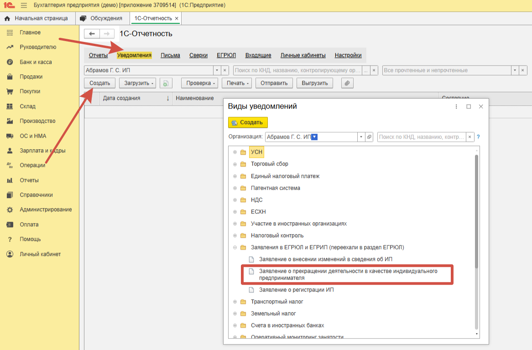Screen dimensions: 532x350
Task: Select Заявление о прекращении деятельности ИП
Action: tap(347, 275)
